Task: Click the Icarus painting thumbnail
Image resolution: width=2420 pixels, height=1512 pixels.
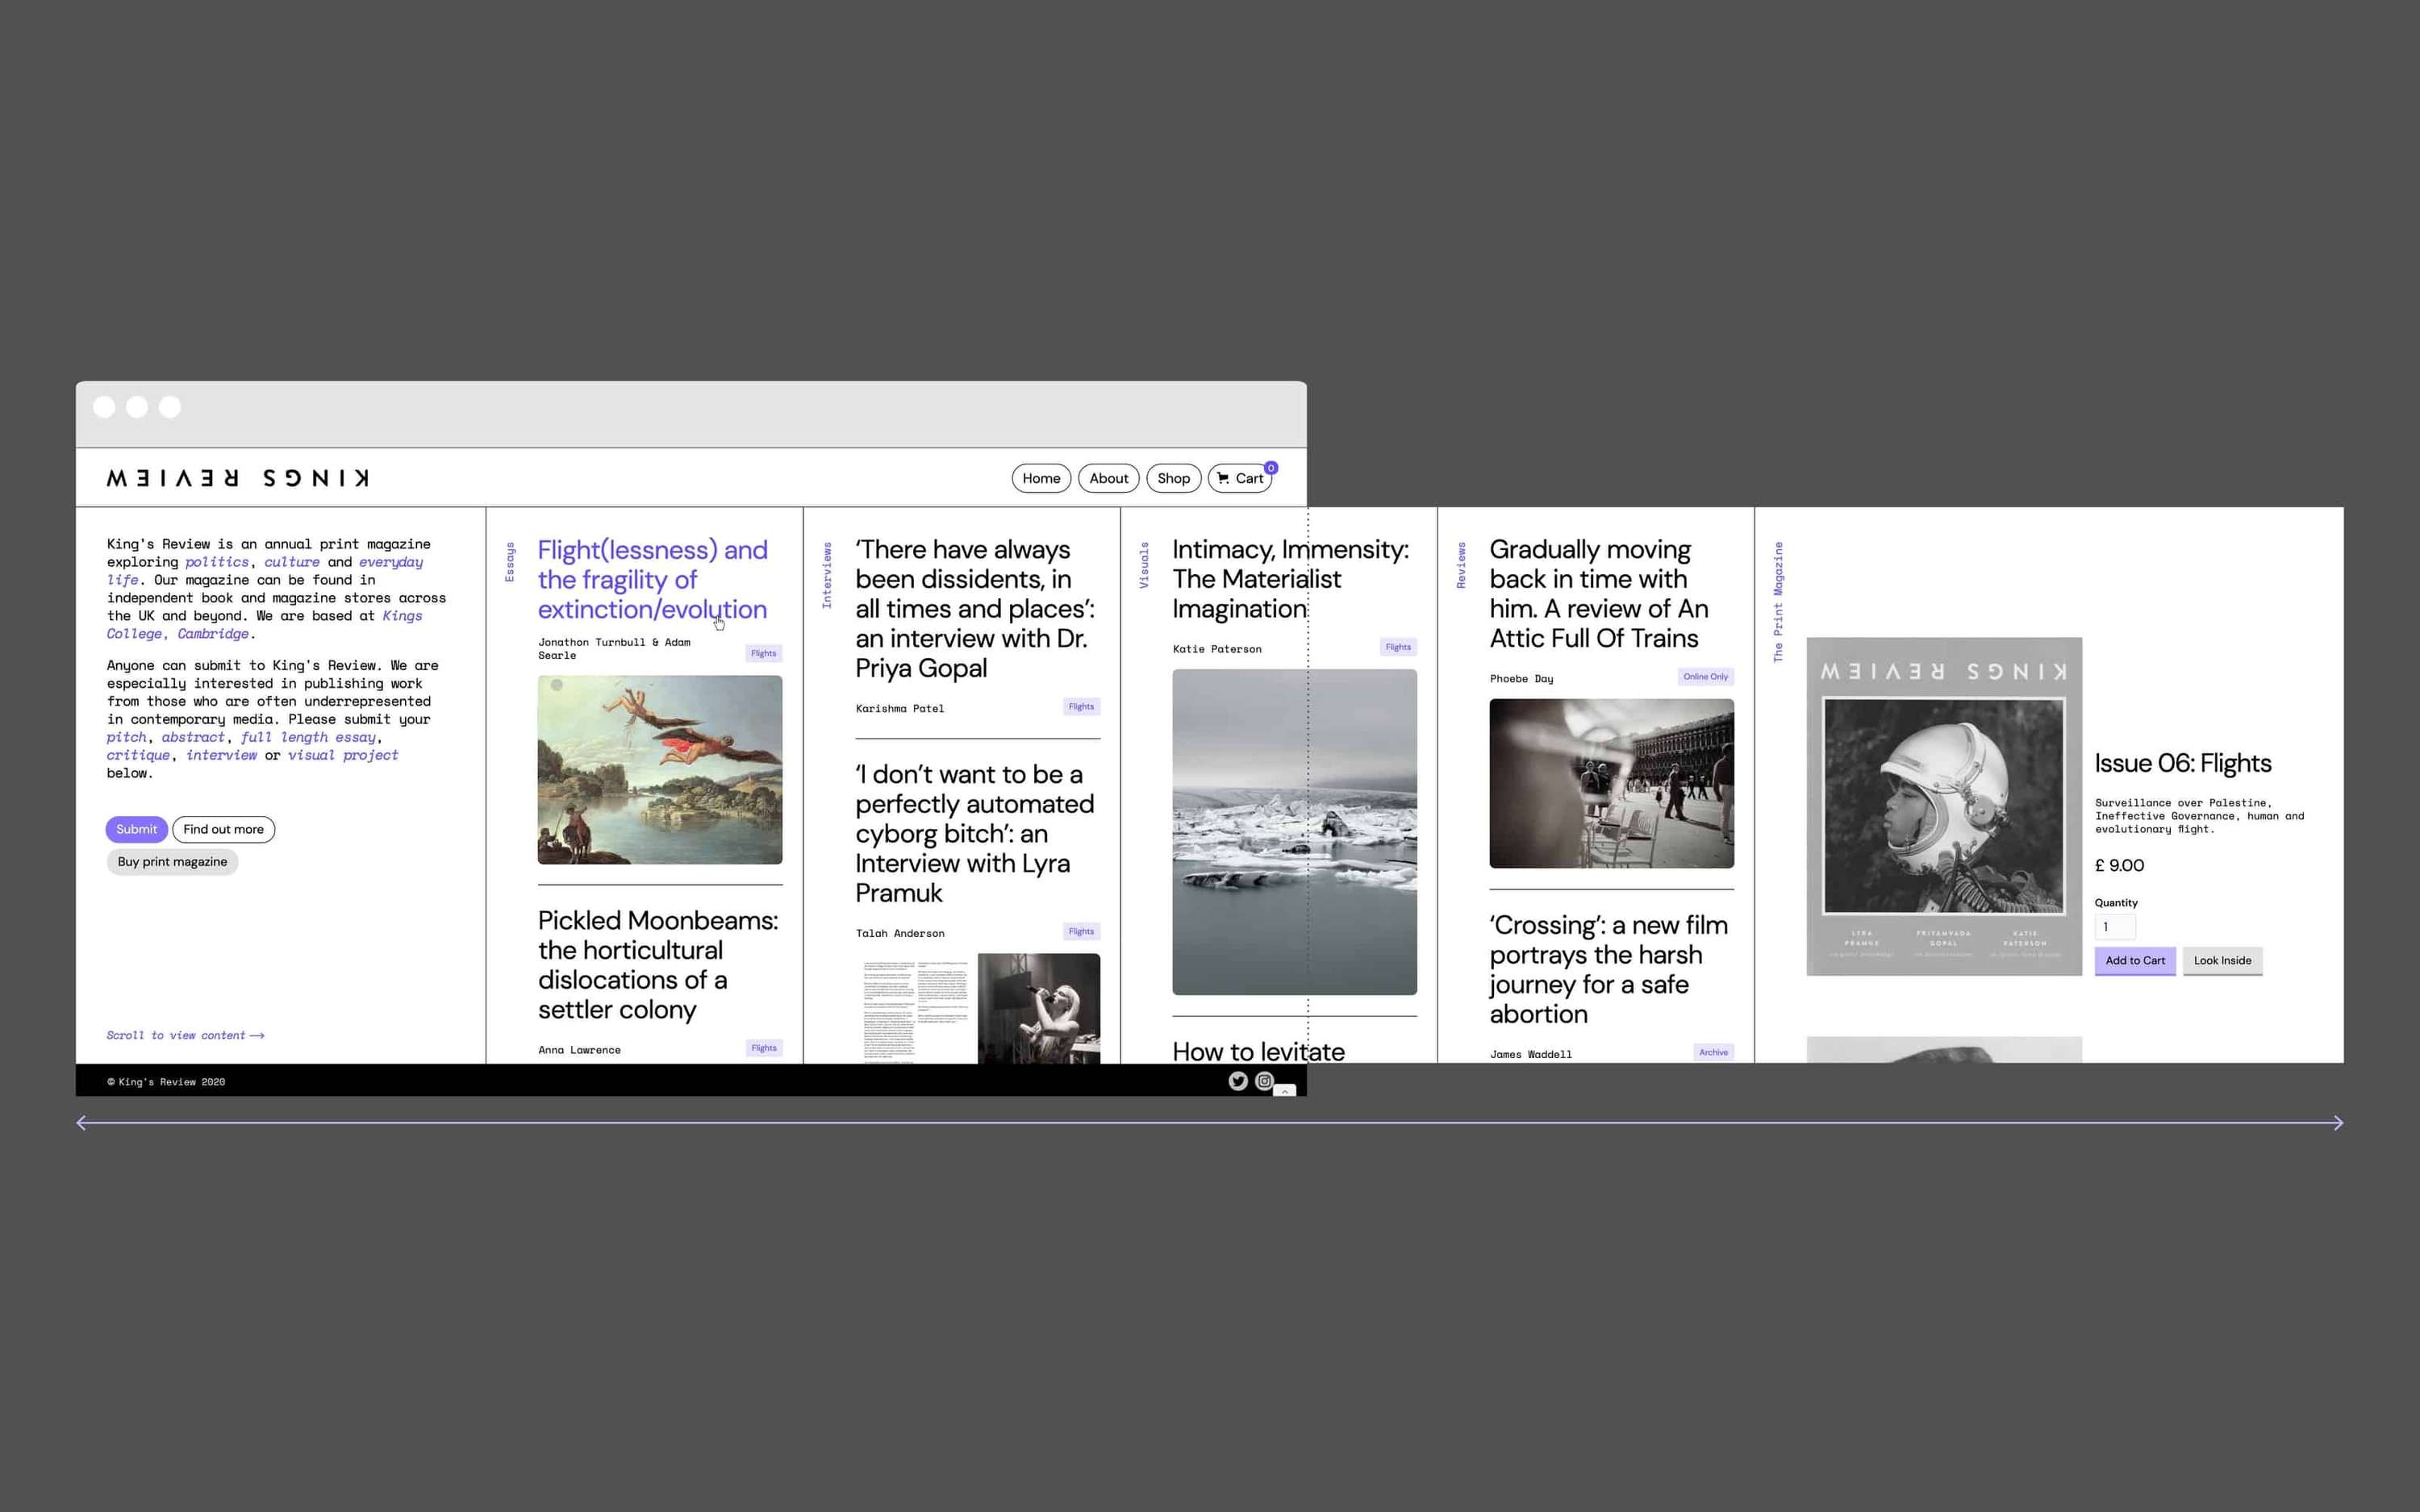Action: coord(660,770)
